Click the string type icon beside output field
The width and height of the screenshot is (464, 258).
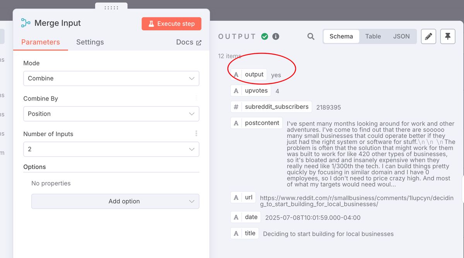(x=236, y=74)
